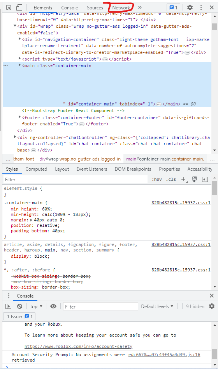The image size is (218, 369).
Task: Open the 1 Issue button in console
Action: (x=19, y=317)
